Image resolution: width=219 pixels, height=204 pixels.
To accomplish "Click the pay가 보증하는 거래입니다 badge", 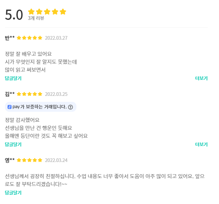I will click(40, 107).
